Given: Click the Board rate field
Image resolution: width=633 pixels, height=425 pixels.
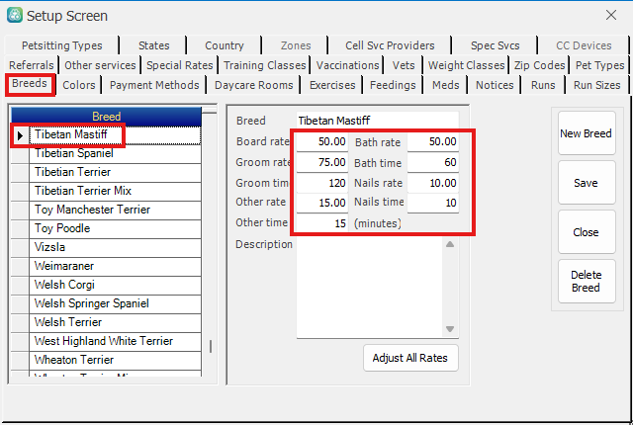Looking at the screenshot, I should 321,142.
